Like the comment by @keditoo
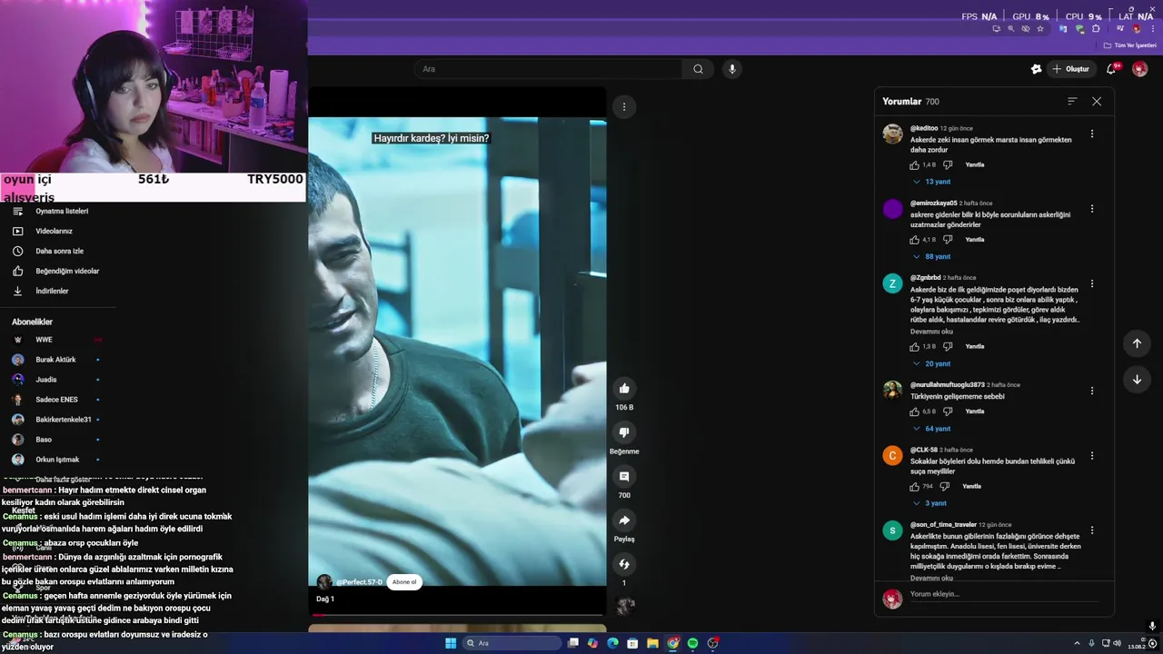The width and height of the screenshot is (1163, 654). click(914, 165)
